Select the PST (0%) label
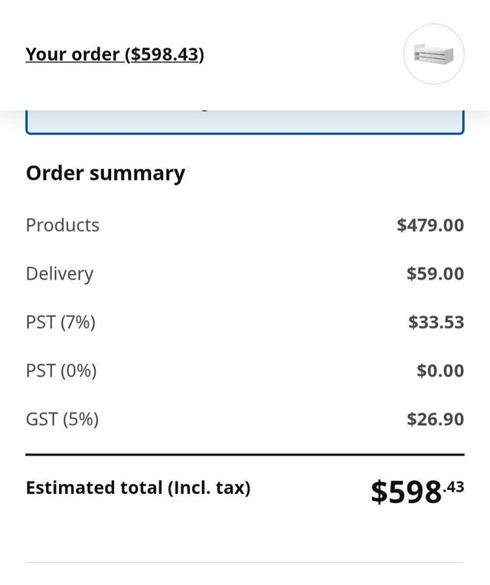This screenshot has height=585, width=490. tap(61, 371)
